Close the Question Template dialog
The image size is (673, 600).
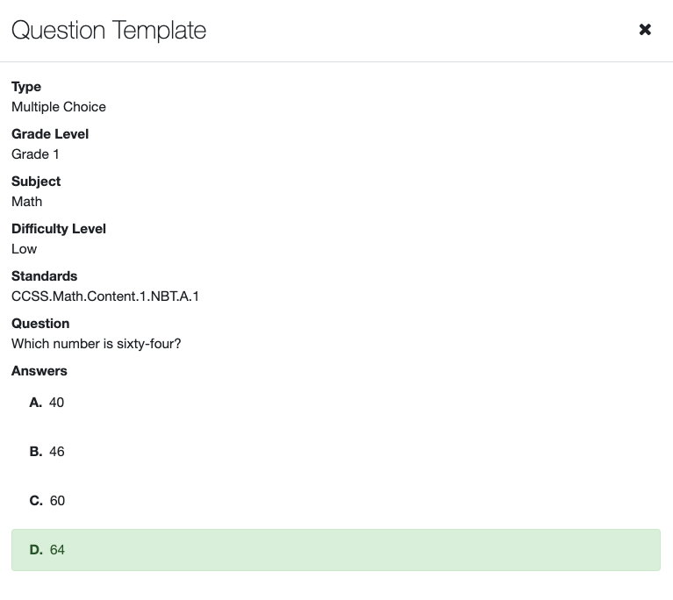tap(645, 30)
